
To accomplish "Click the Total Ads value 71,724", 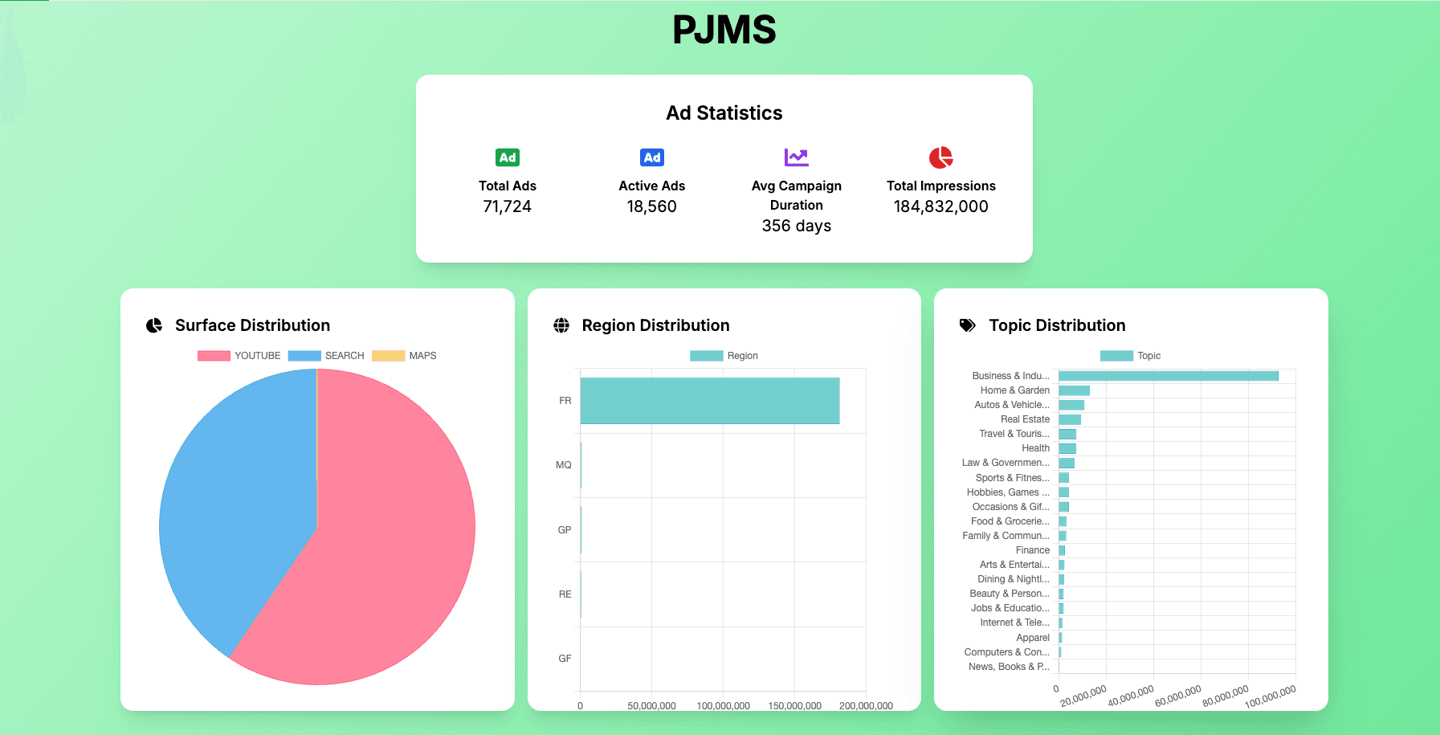I will [508, 206].
